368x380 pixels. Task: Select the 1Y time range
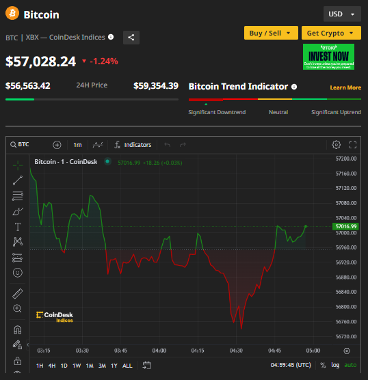[x=114, y=366]
